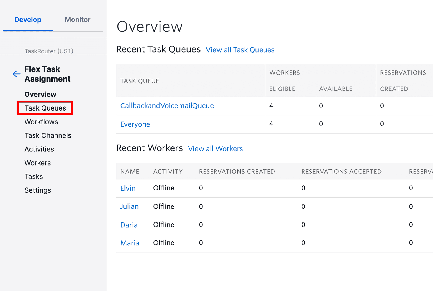
Task: Select Task Channels in the sidebar
Action: pos(48,135)
